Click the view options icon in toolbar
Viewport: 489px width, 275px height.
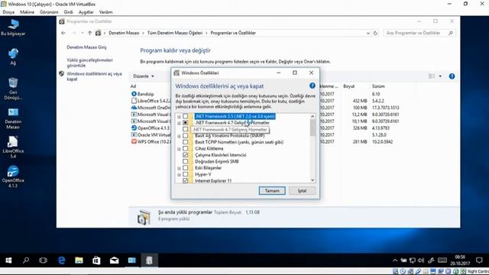[432, 76]
